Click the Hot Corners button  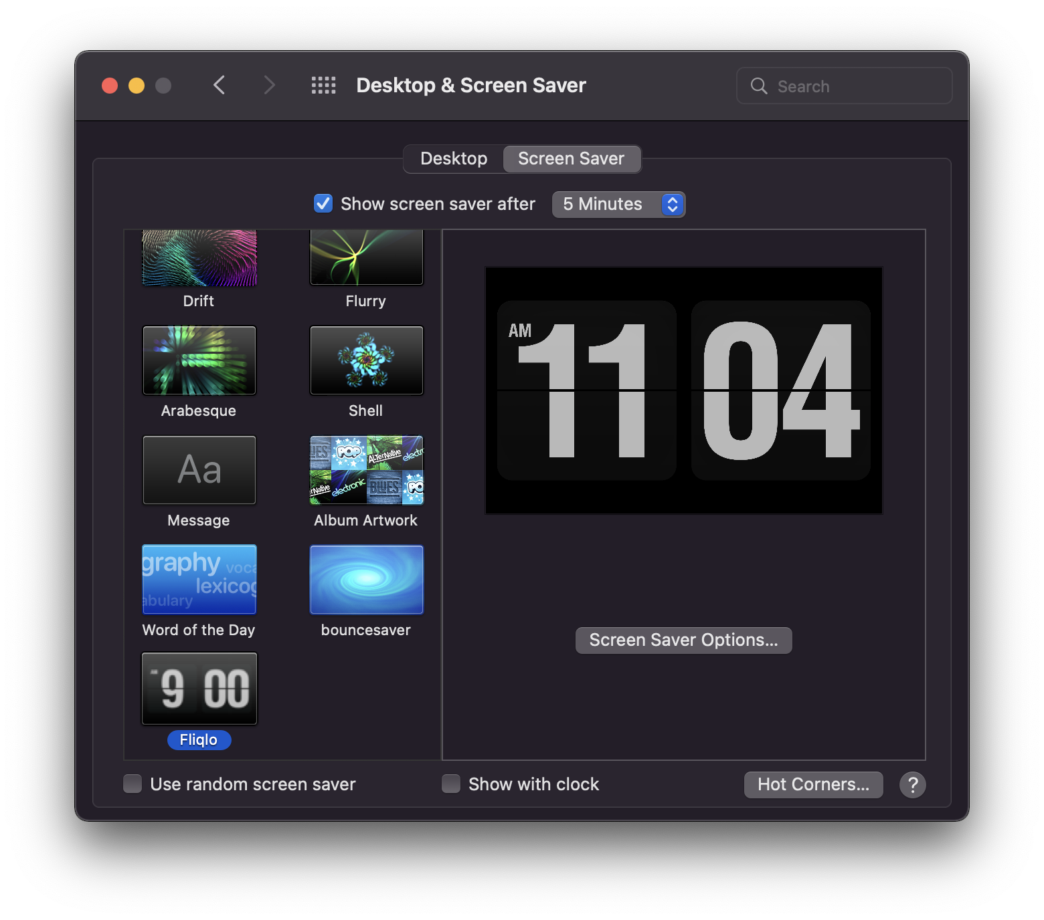[813, 785]
